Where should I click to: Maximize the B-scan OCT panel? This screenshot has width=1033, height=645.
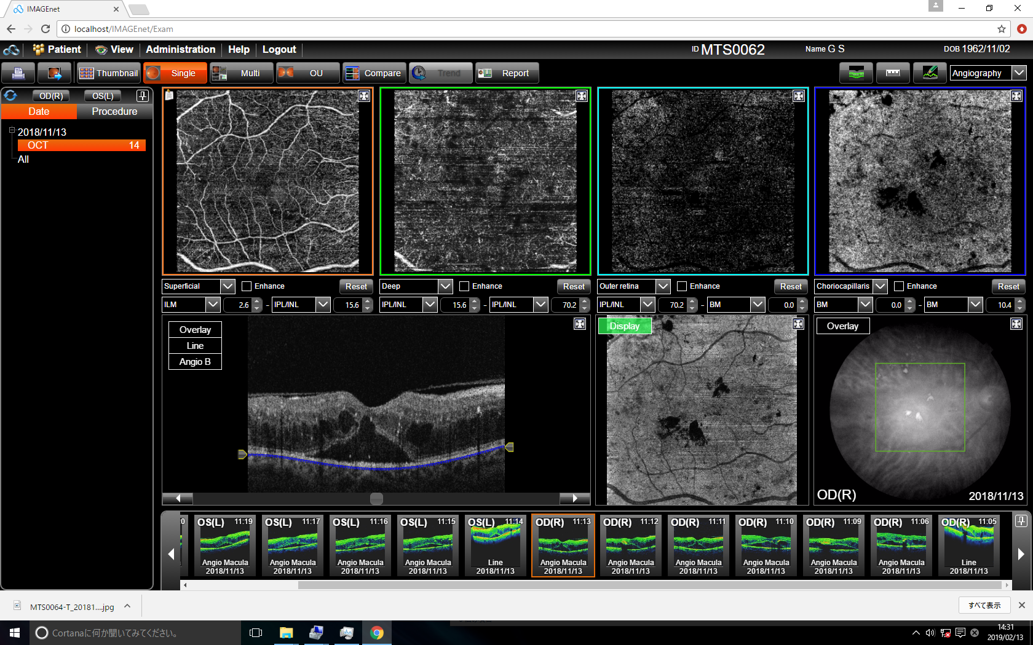point(580,324)
